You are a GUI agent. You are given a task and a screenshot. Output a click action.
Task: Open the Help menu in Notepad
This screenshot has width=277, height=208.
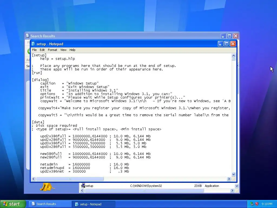pyautogui.click(x=72, y=50)
